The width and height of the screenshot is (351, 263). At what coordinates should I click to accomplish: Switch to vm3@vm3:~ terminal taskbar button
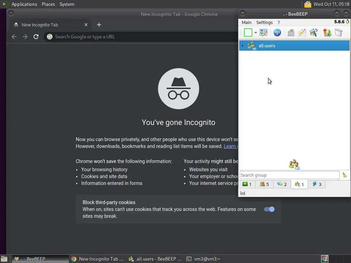[x=204, y=259]
